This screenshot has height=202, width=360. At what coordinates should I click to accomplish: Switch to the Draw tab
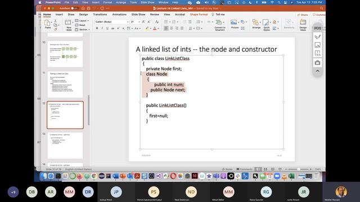pos(71,15)
